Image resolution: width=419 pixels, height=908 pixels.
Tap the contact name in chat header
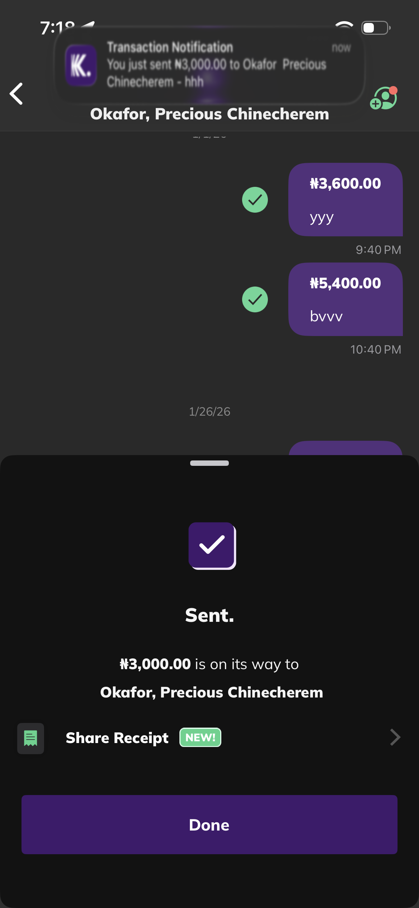tap(209, 114)
